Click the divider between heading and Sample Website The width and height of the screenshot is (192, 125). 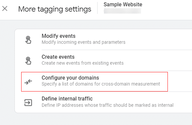point(97,8)
